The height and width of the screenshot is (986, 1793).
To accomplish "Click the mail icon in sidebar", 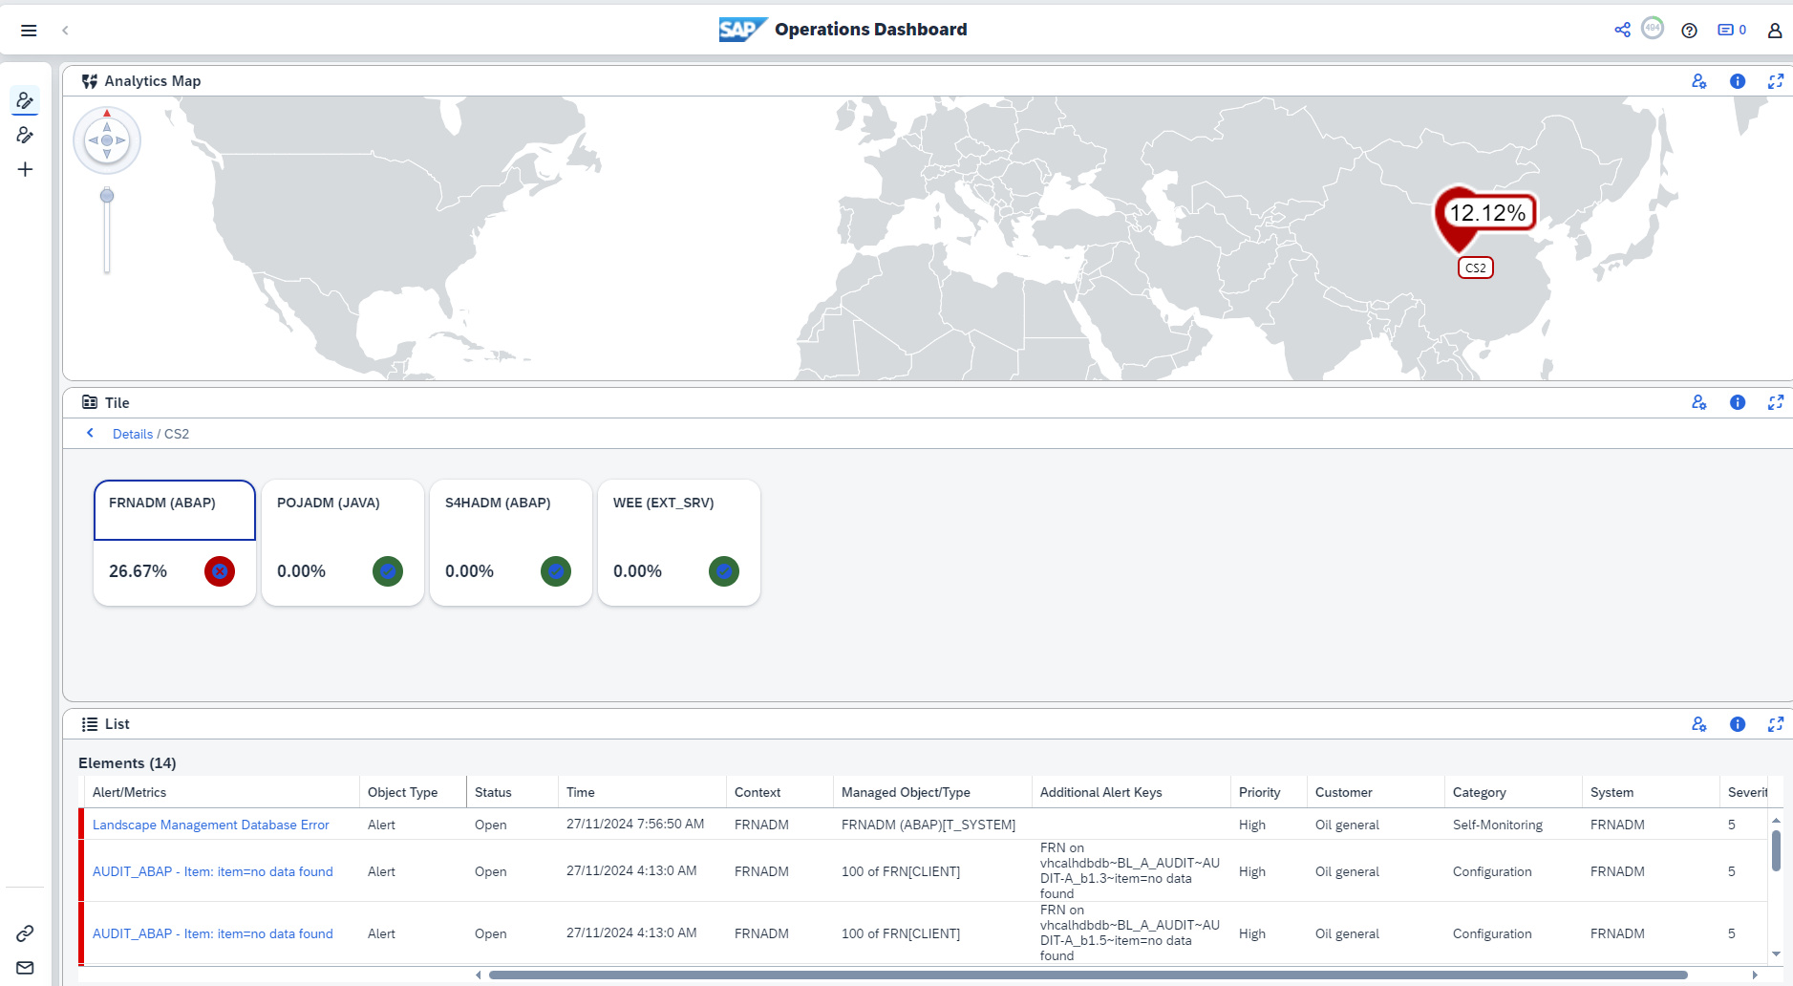I will tap(25, 968).
